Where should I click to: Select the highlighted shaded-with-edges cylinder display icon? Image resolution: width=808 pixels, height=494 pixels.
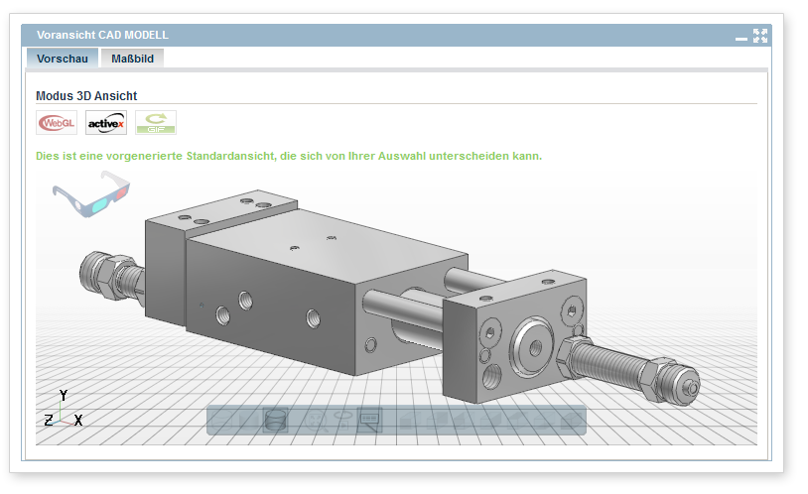click(277, 421)
